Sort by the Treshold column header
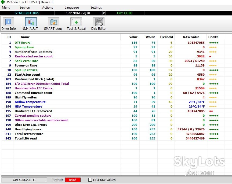This screenshot has height=184, width=232. pos(166,37)
